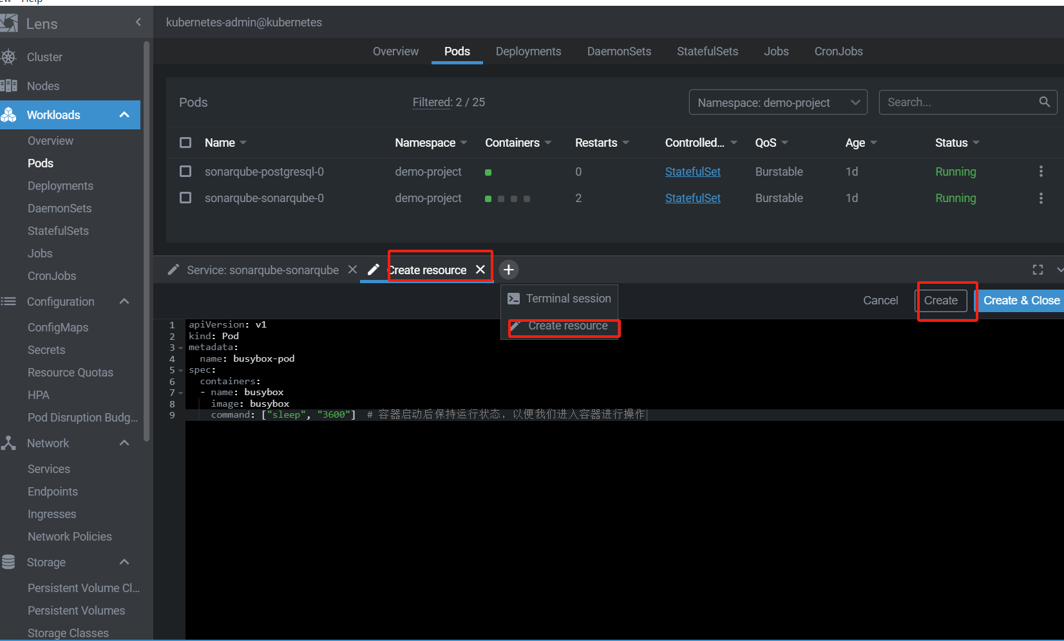Close the Service: sonarqube-sonarqube tab

coord(352,270)
